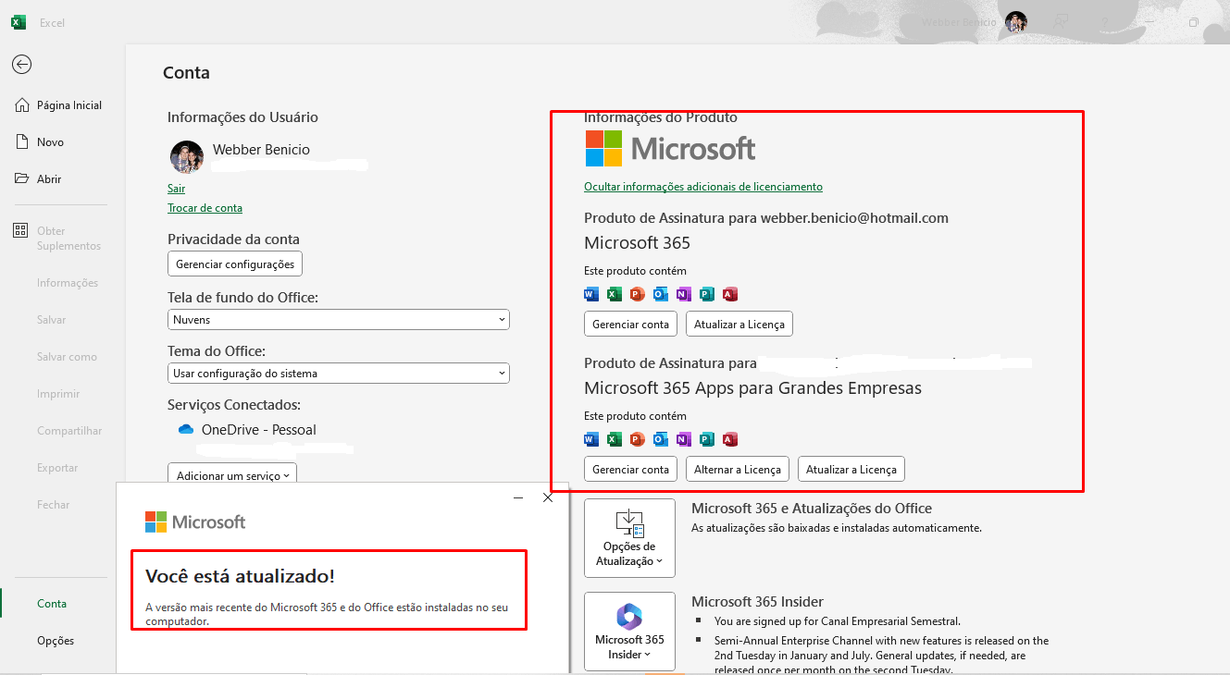Select the Conta sidebar entry
The height and width of the screenshot is (675, 1230).
click(x=52, y=604)
